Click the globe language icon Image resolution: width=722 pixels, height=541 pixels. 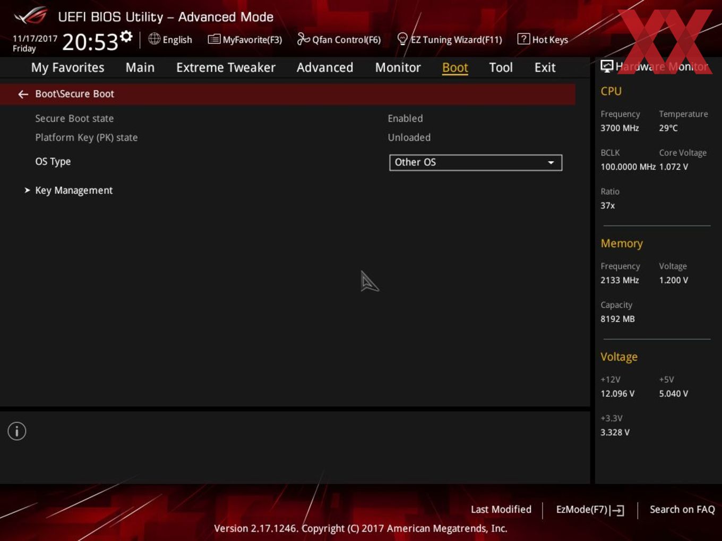tap(154, 39)
